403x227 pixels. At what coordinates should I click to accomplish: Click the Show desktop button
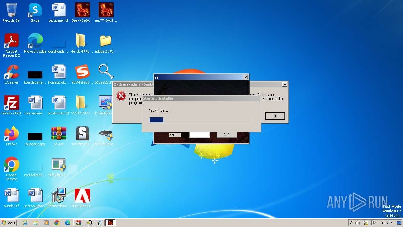[x=400, y=223]
